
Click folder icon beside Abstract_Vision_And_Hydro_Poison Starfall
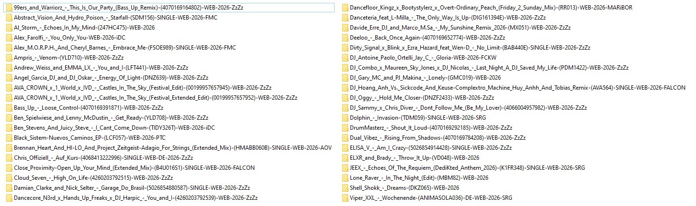tap(9, 18)
